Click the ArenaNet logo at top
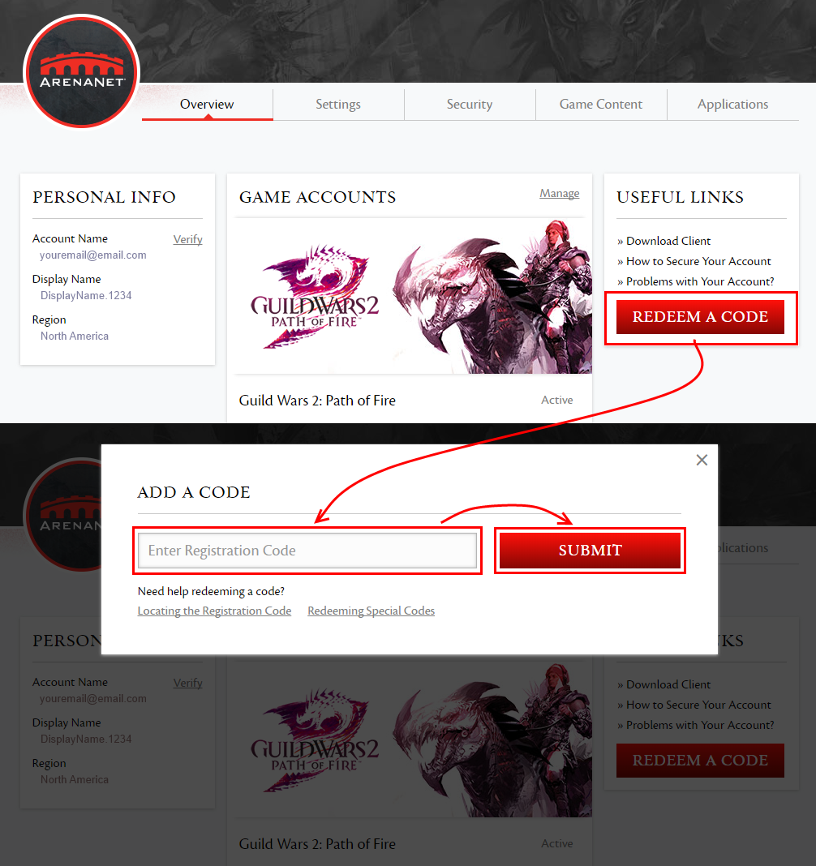This screenshot has width=816, height=866. 82,72
